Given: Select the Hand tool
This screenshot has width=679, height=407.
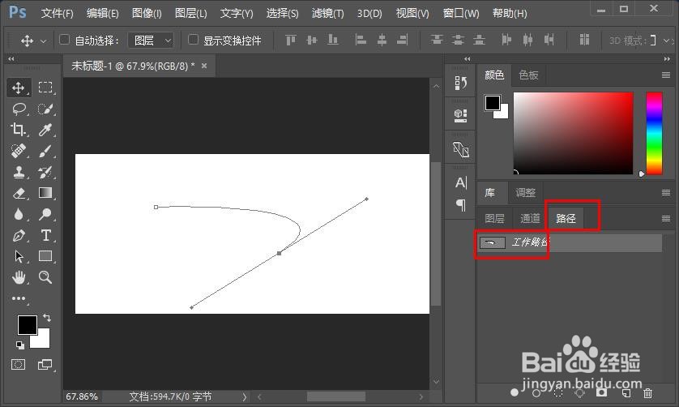Looking at the screenshot, I should point(18,277).
